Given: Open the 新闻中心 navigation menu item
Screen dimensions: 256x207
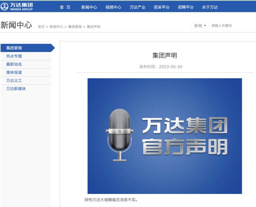Looking at the screenshot, I should point(90,7).
